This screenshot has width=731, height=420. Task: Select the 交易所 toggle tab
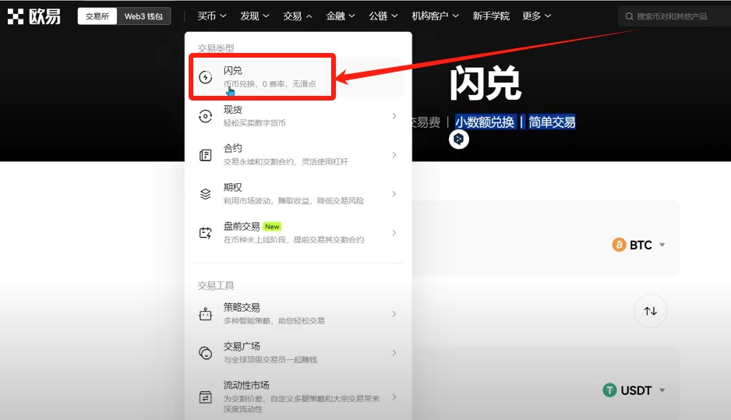[x=97, y=16]
